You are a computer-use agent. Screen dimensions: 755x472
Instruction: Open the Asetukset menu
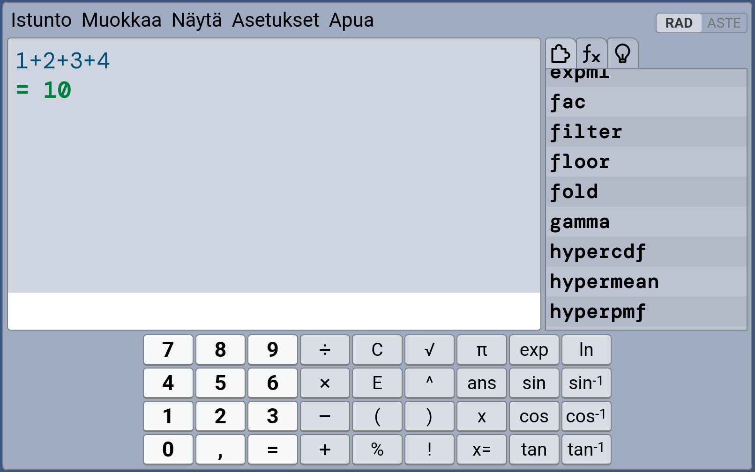click(276, 20)
